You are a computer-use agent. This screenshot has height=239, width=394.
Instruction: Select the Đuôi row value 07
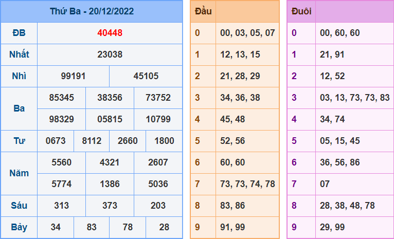pos(325,184)
